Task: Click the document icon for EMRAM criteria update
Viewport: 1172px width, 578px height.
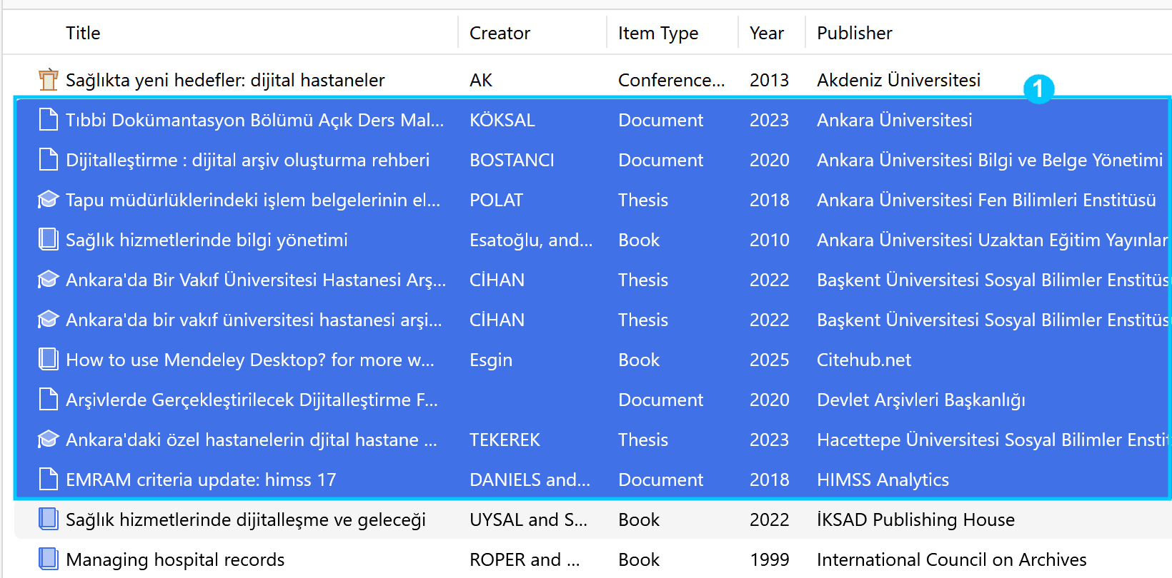Action: pos(48,479)
